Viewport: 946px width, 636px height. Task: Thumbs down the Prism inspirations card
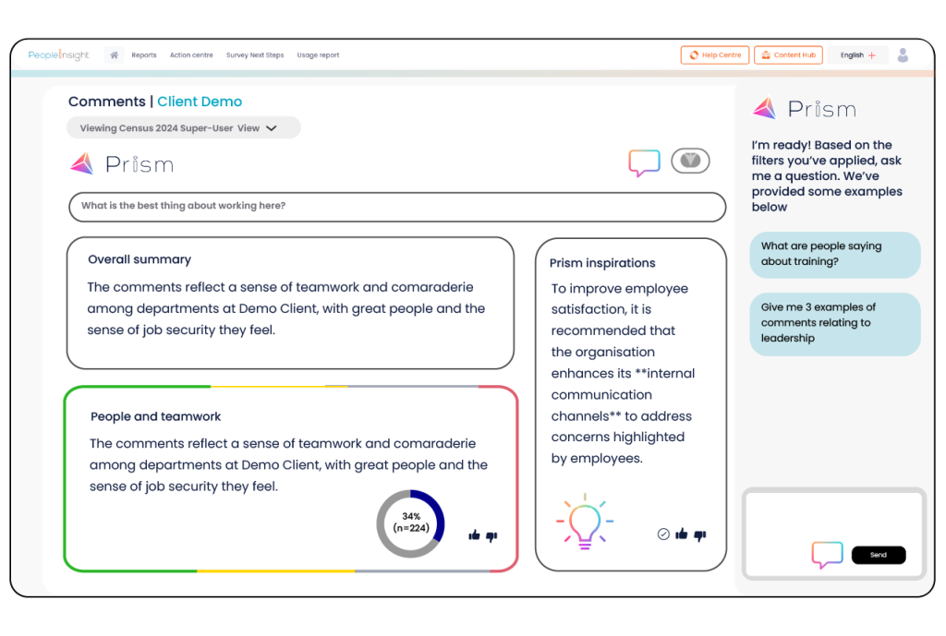tap(700, 534)
